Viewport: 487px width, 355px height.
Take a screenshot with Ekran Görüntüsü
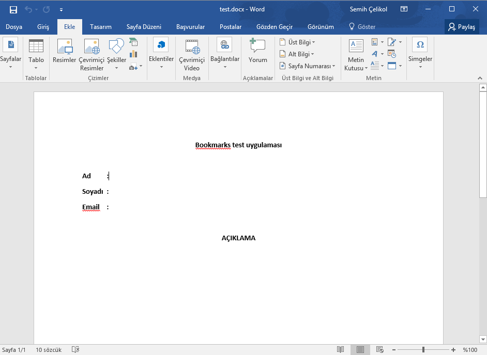pos(133,67)
